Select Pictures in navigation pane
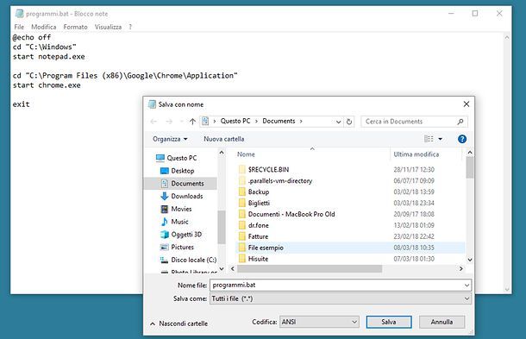526x339 pixels. [182, 248]
